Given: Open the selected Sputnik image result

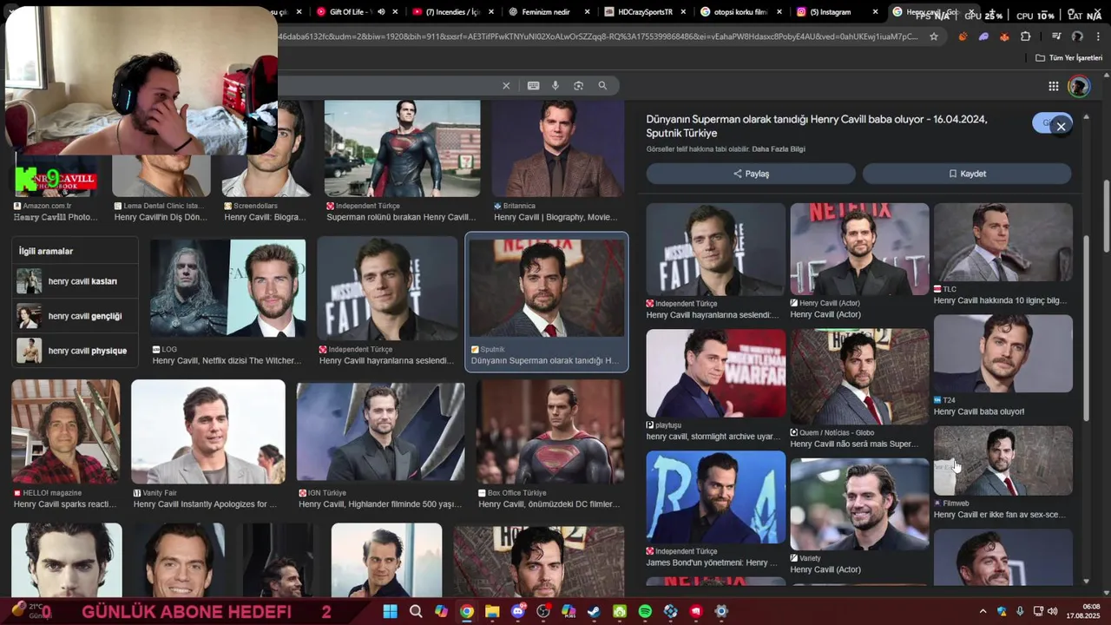Looking at the screenshot, I should click(547, 302).
